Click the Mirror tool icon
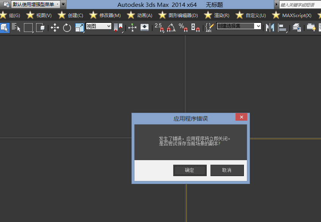The width and height of the screenshot is (321, 222). click(270, 27)
